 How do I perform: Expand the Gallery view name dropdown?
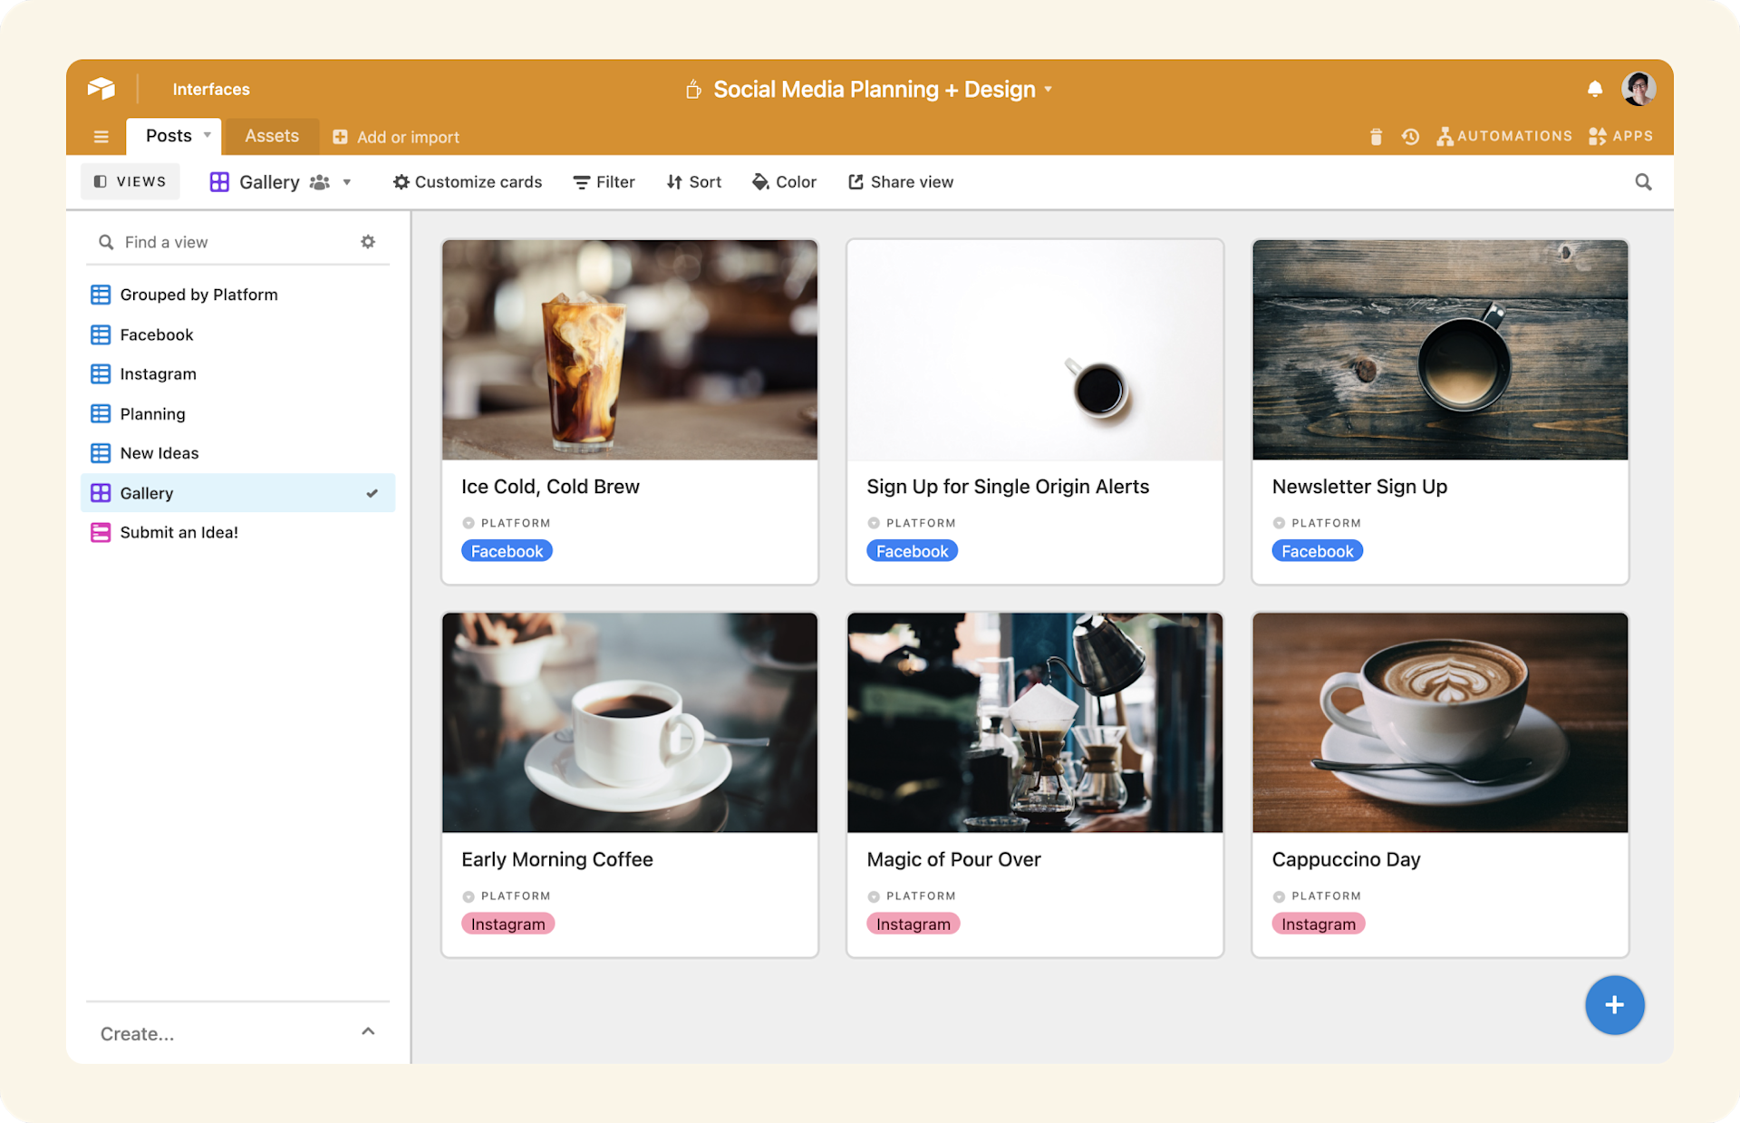pos(347,182)
